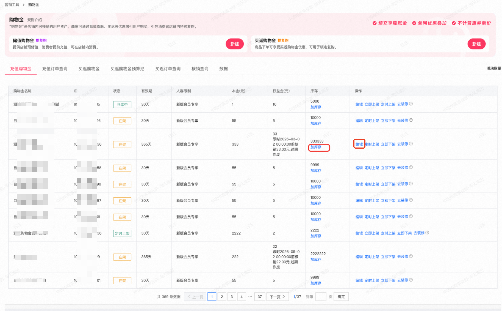Click the 库存 column header
The image size is (502, 311).
pos(314,91)
